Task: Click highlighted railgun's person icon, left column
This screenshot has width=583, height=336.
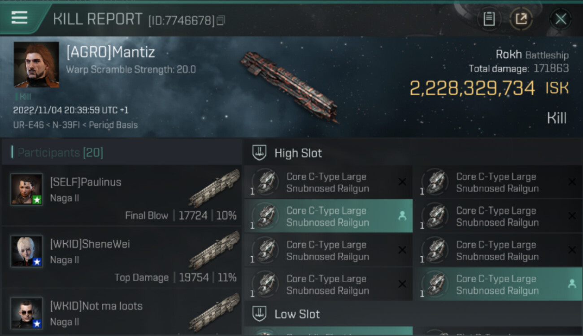Action: pyautogui.click(x=402, y=216)
